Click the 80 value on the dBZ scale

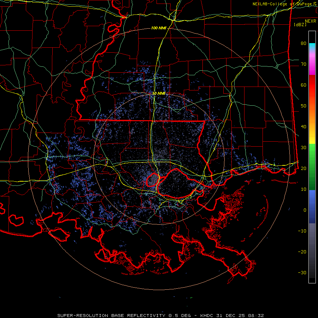pyautogui.click(x=304, y=43)
